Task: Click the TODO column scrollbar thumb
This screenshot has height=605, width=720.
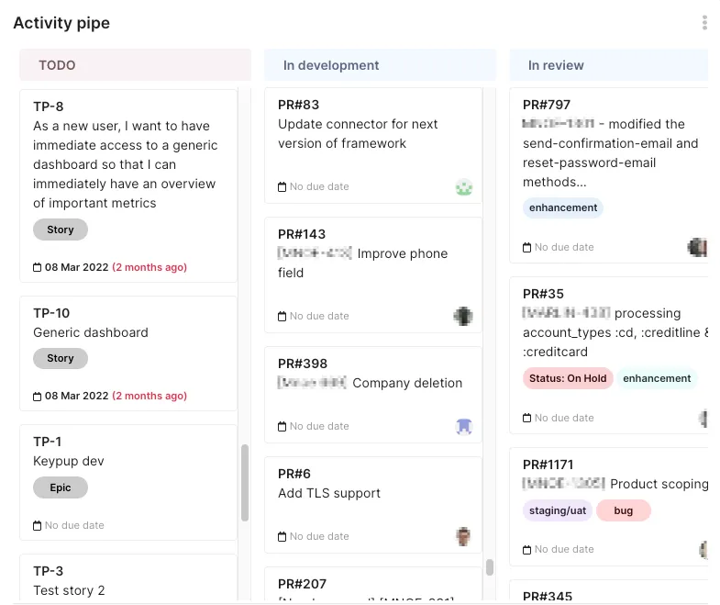Action: coord(245,482)
